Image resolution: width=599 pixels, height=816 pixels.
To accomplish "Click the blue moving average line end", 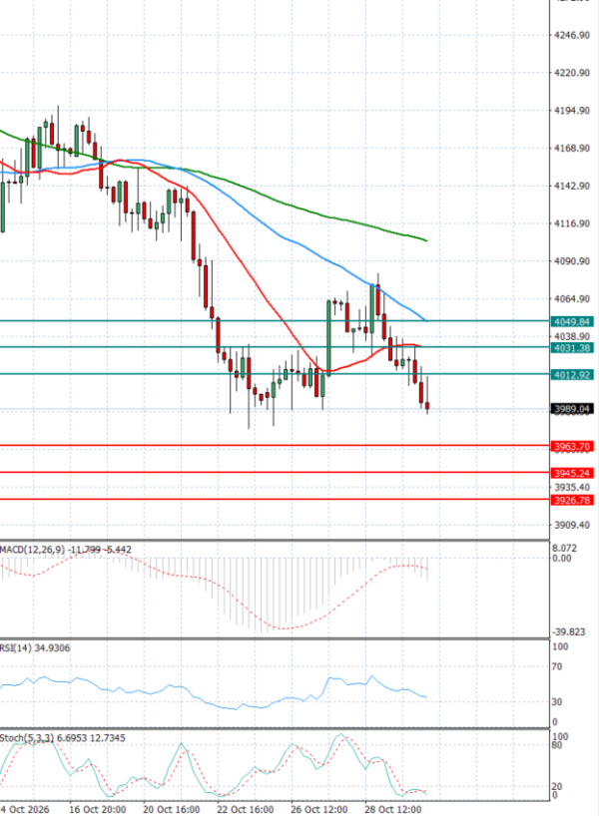I will click(x=425, y=320).
